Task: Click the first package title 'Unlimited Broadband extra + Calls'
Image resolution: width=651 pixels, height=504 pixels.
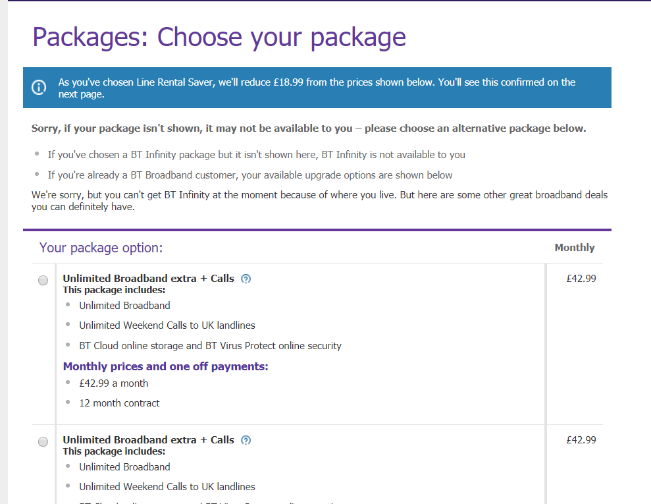Action: tap(148, 279)
